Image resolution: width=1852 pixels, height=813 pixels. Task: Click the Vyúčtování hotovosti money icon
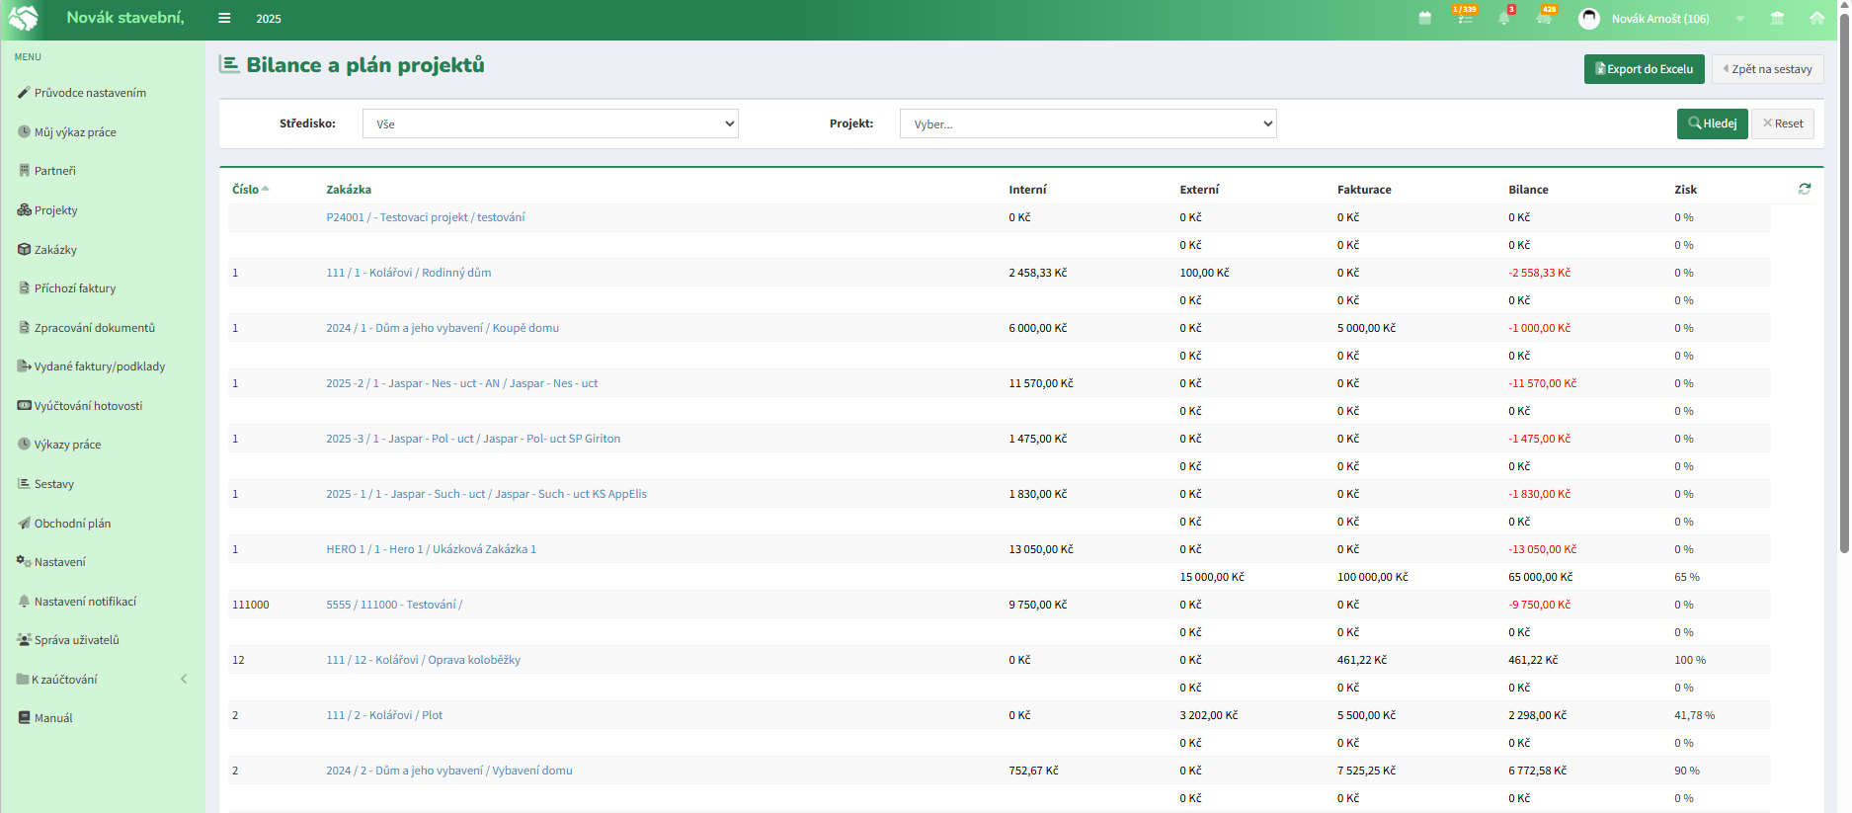coord(25,405)
